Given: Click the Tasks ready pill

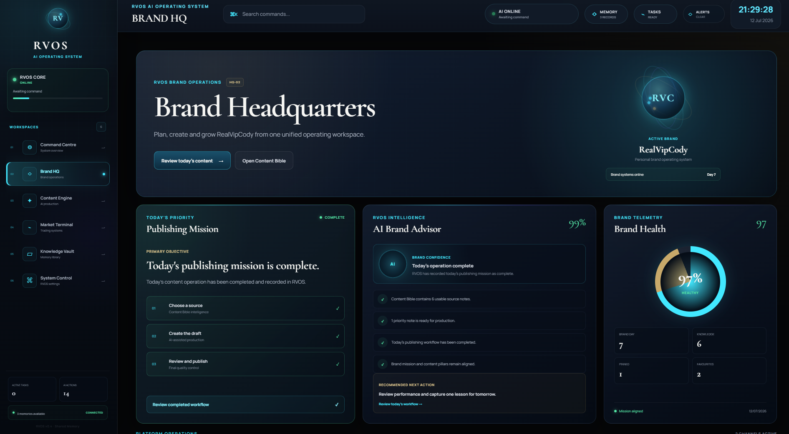Looking at the screenshot, I should click(x=655, y=14).
